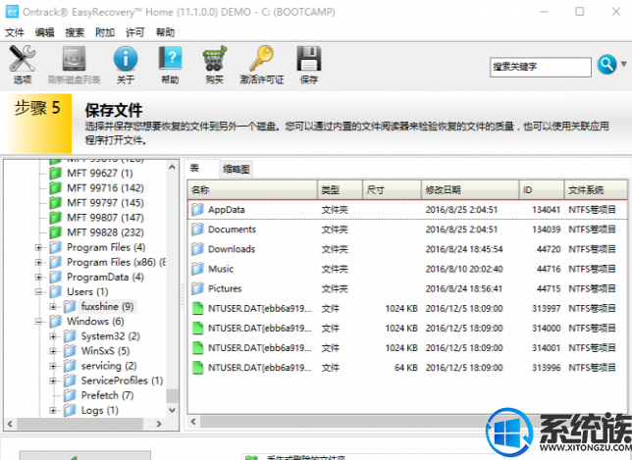Click file icon of NTUSER.DAT ID 314001

point(197,348)
